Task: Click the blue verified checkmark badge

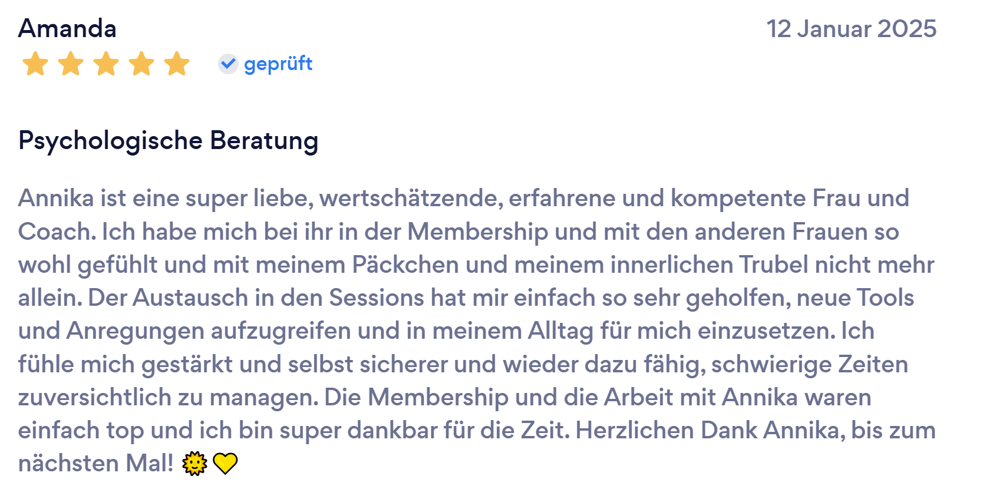Action: tap(228, 64)
